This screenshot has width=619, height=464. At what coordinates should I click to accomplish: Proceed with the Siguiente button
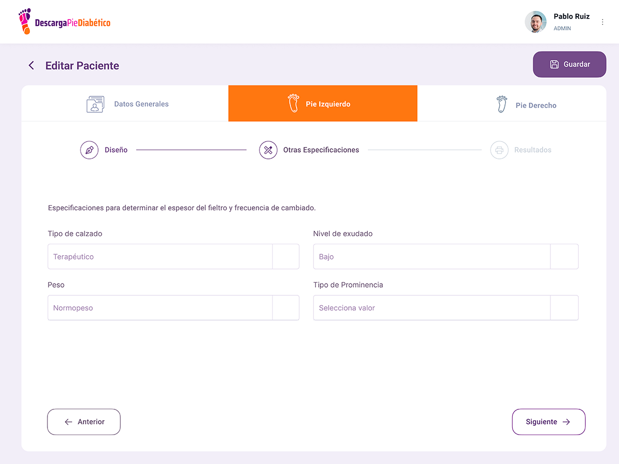548,422
